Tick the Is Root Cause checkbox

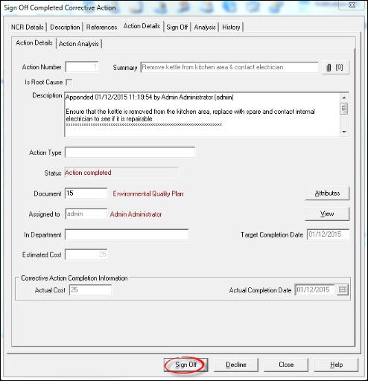(x=69, y=82)
